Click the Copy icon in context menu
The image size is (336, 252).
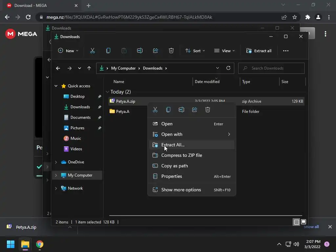coord(168,110)
